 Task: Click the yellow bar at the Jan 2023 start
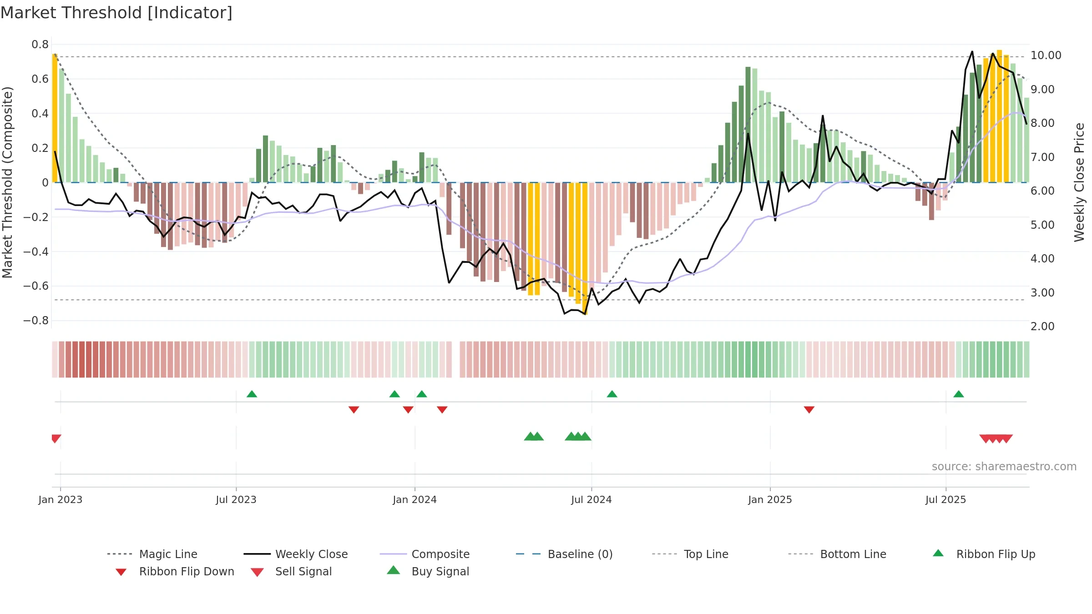pyautogui.click(x=55, y=118)
